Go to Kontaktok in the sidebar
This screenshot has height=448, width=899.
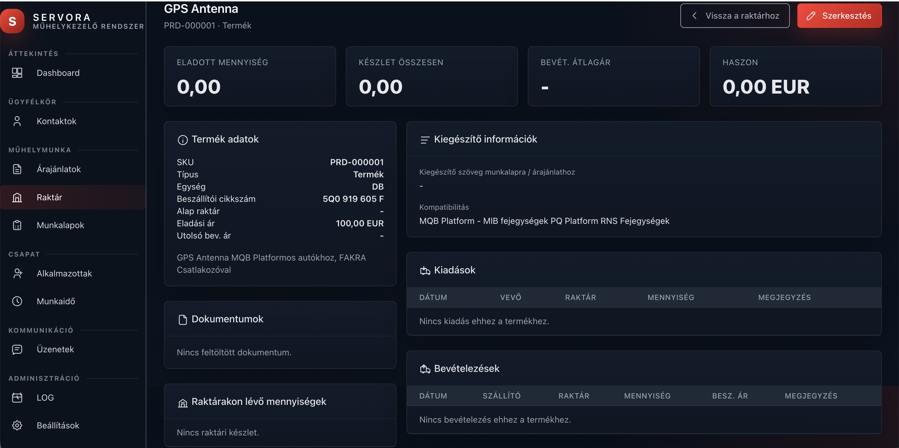pos(73,121)
